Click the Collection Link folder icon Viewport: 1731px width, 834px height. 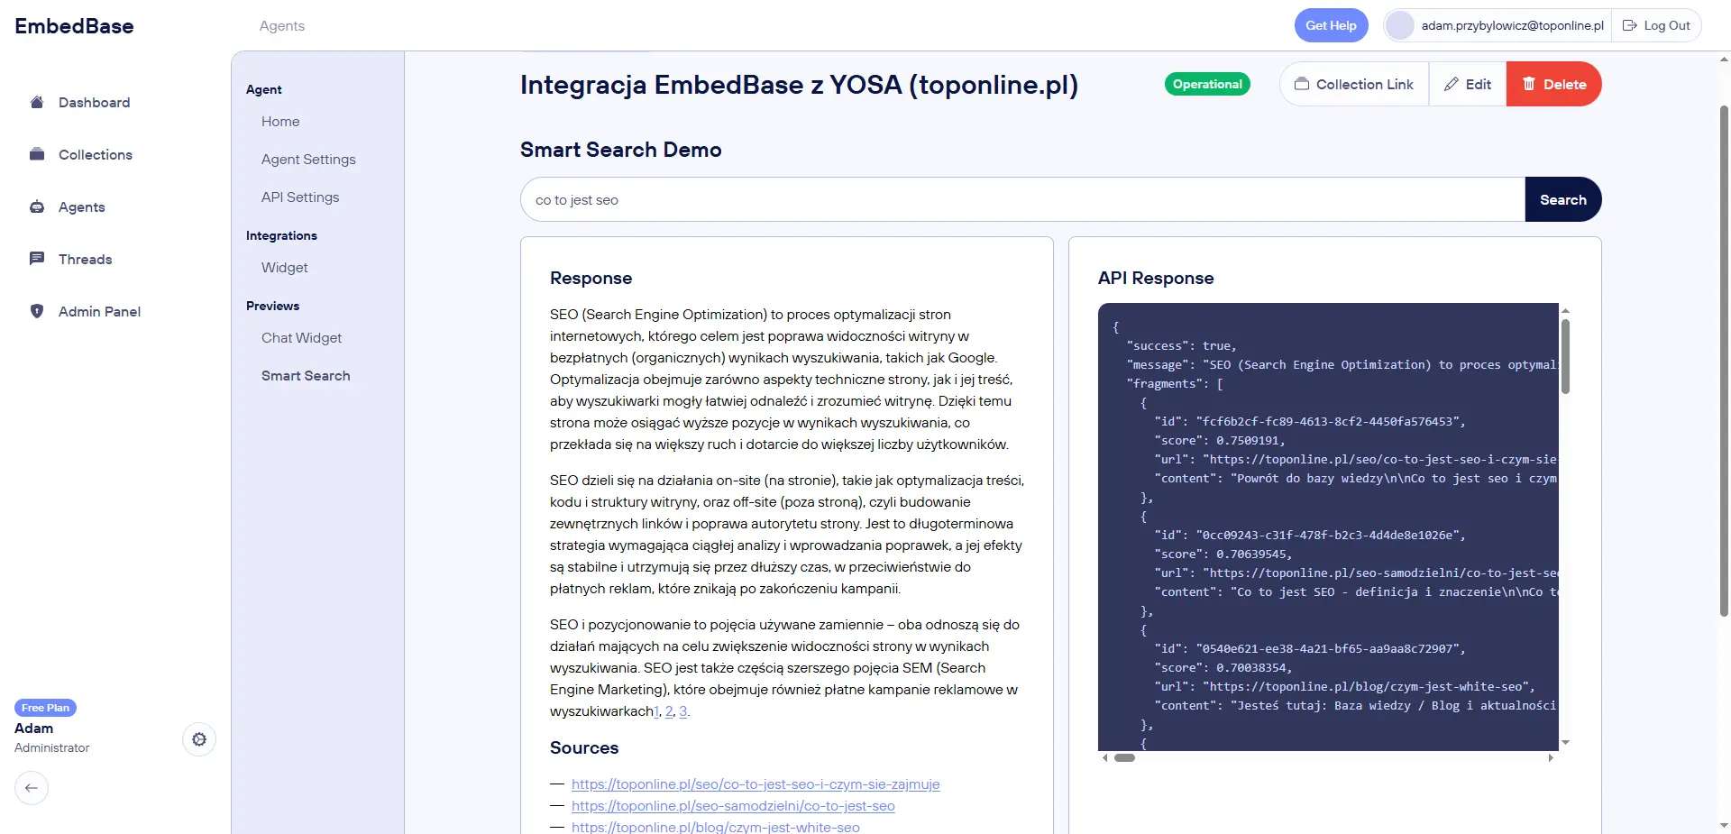tap(1302, 84)
